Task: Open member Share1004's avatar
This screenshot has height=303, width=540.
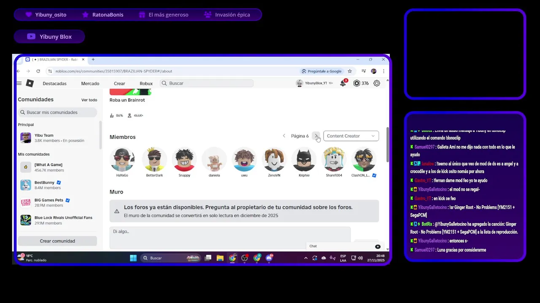Action: click(x=334, y=159)
